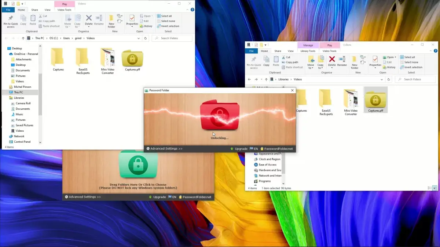
Task: Select Control Panel in left navigation tree
Action: pos(20,142)
